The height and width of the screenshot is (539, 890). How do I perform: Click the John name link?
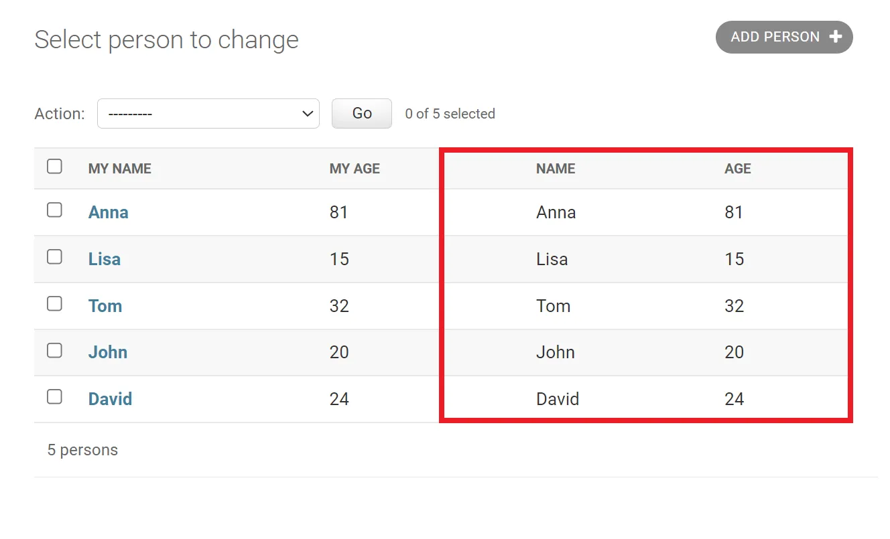[x=108, y=352]
